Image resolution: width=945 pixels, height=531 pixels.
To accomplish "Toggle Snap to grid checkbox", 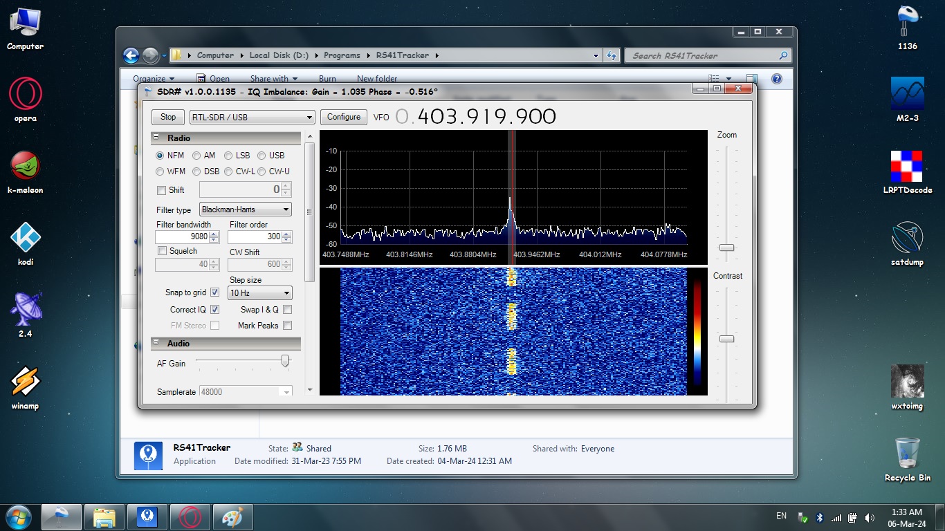I will point(214,292).
